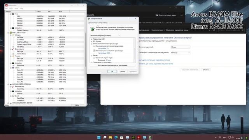Screen dimensions: 249x140
Task: Open the File menu in HWMonitor
Action: click(x=7, y=9)
